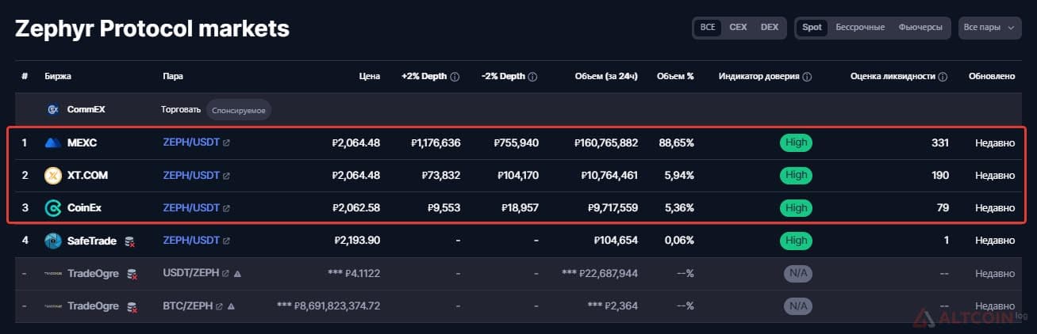
Task: Click the High badge in CoinEx row
Action: [x=797, y=208]
